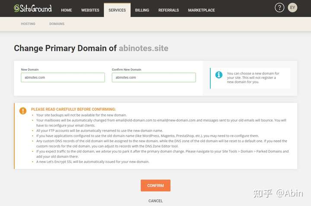
Task: Open the WEBSITES menu
Action: pos(90,10)
